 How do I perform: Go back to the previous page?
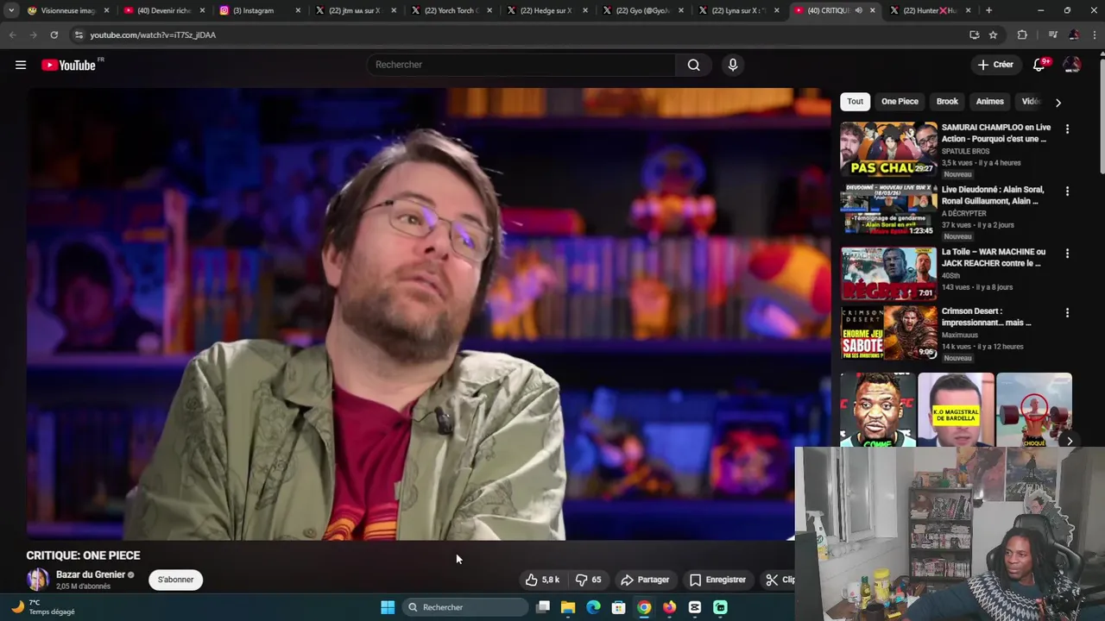point(12,34)
